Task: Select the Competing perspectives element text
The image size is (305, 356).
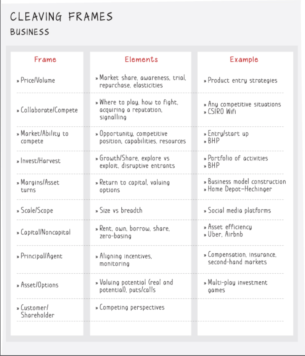Action: tap(132, 307)
